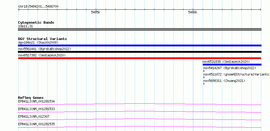Click the 5485k ruler tick label
The image size is (270, 131).
tap(96, 12)
